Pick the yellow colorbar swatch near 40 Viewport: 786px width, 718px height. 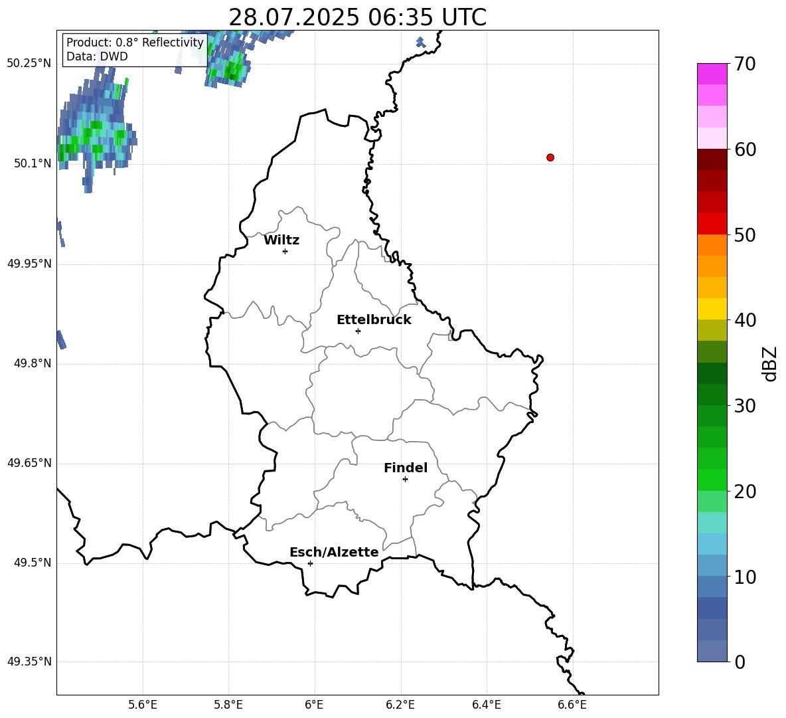pyautogui.click(x=712, y=309)
